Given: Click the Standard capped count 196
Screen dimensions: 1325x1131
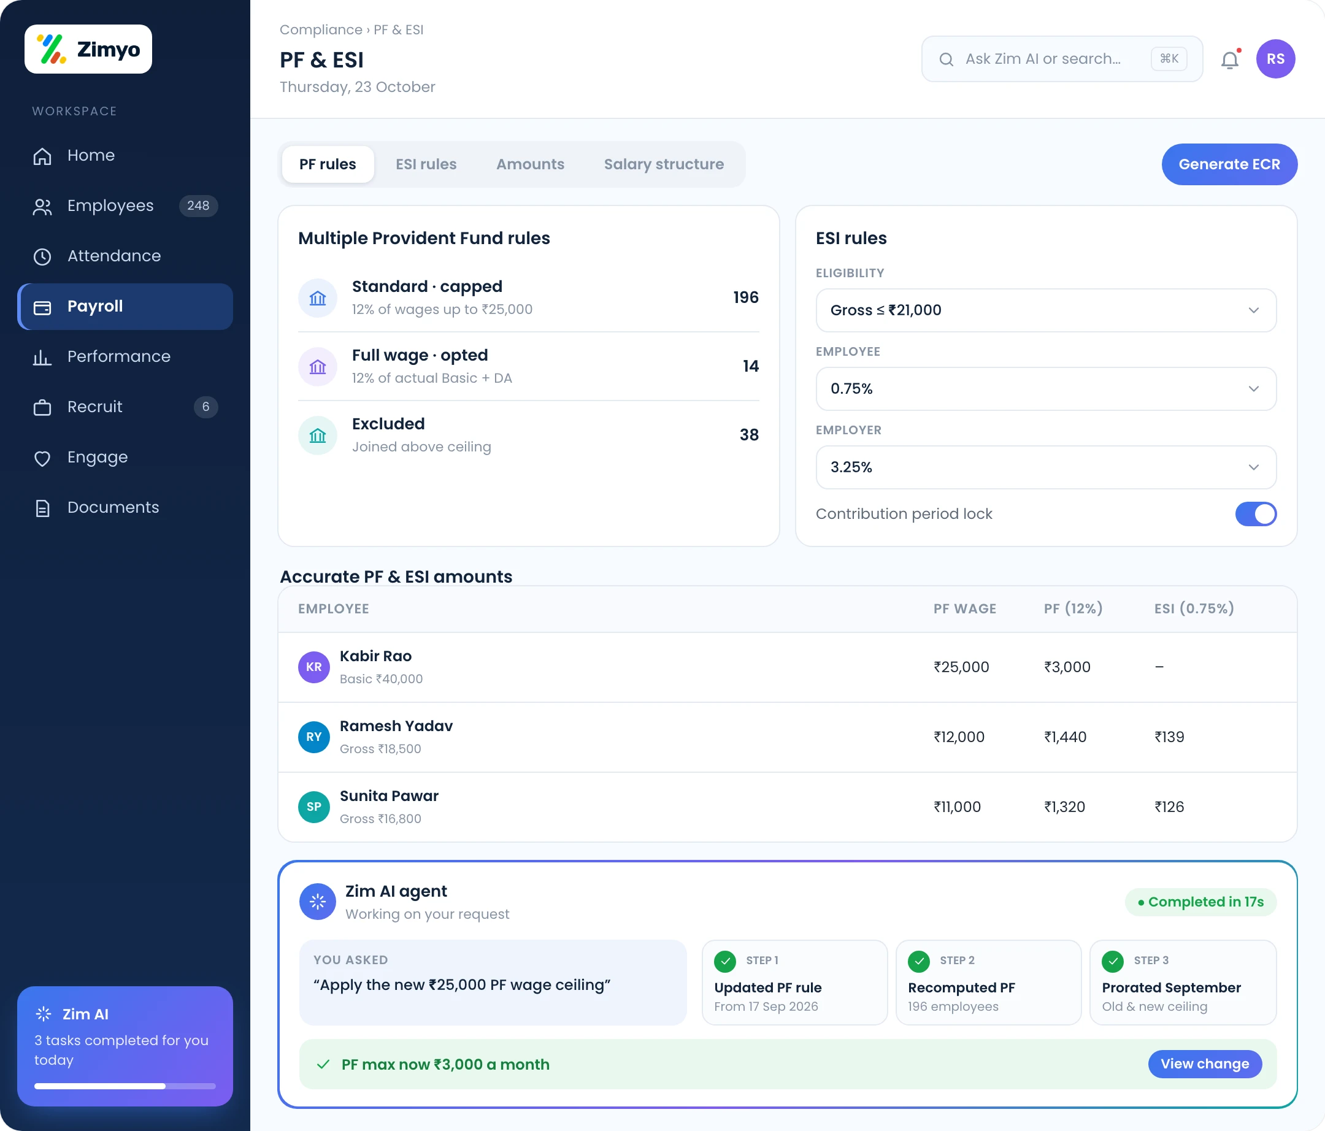Looking at the screenshot, I should [746, 297].
